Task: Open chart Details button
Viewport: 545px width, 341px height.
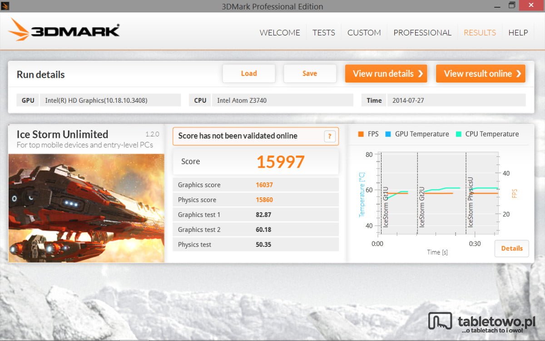Action: click(x=512, y=248)
